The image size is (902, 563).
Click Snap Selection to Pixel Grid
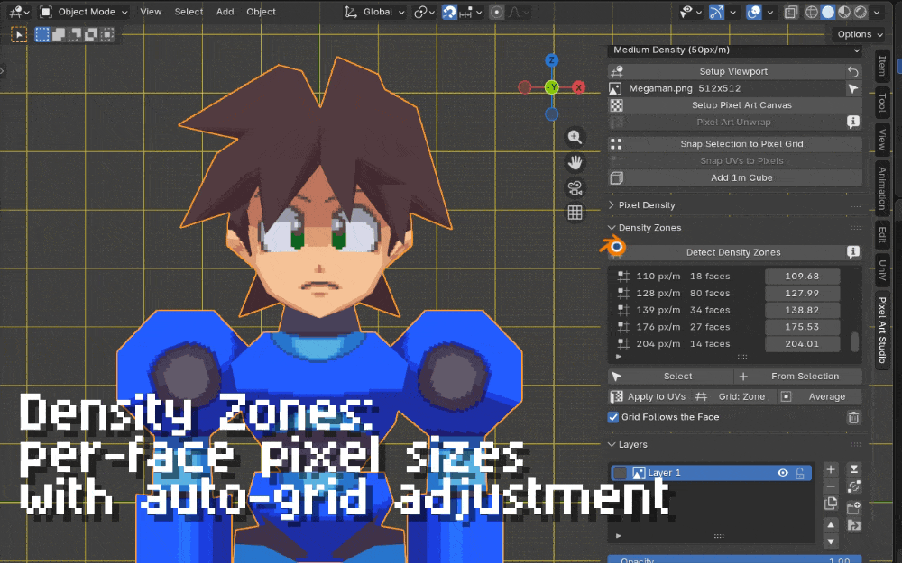pos(735,144)
